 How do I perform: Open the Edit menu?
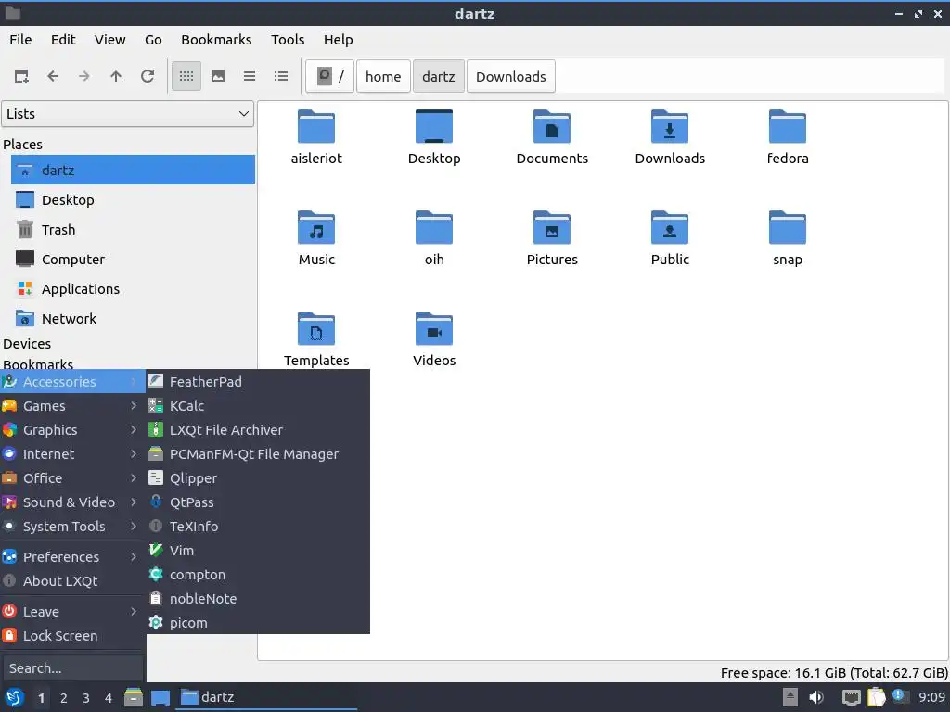click(x=63, y=39)
